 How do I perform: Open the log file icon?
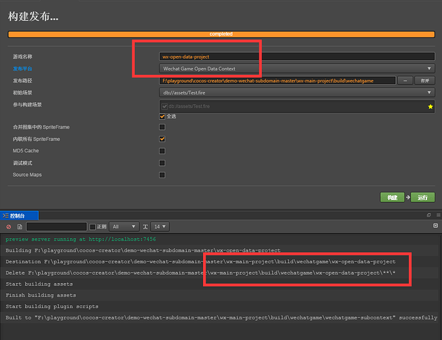point(20,226)
